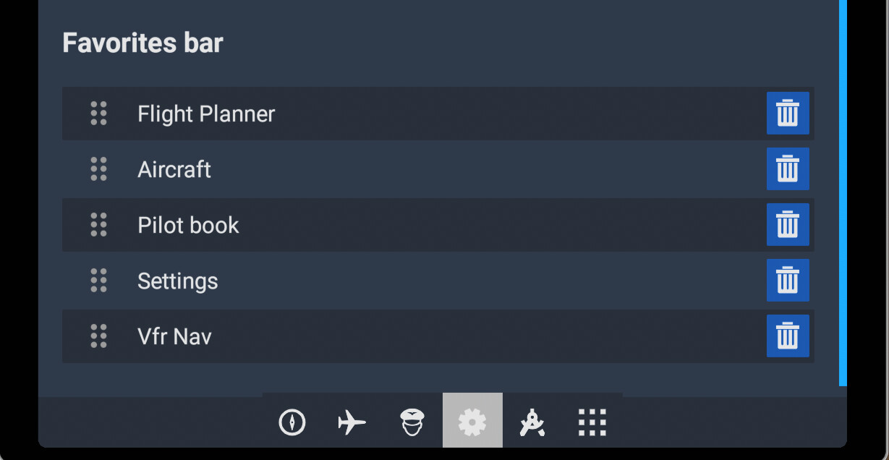
Task: Select the highlighted gear Settings icon
Action: point(472,420)
